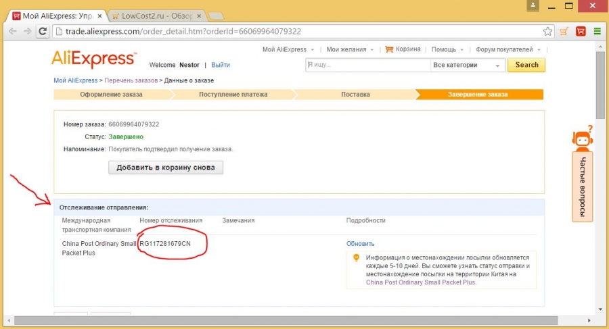Open China Post Ordinary Small Packet Plus link
The height and width of the screenshot is (329, 609).
[421, 282]
